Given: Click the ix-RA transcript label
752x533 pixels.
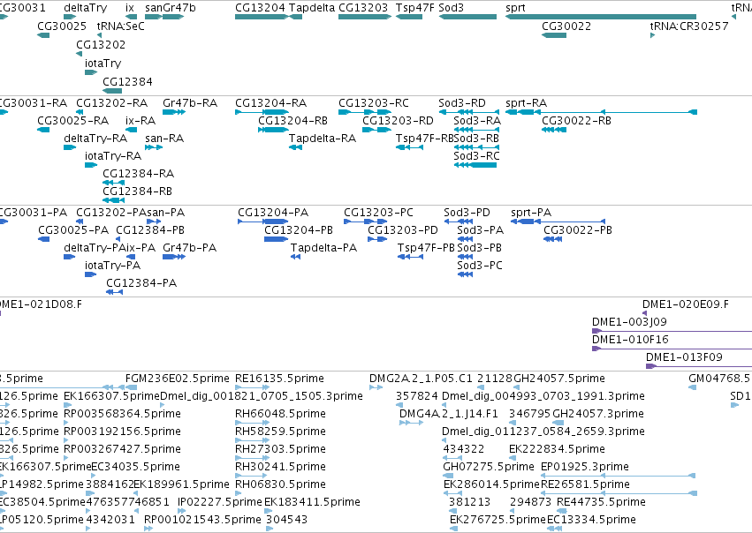Looking at the screenshot, I should point(141,121).
